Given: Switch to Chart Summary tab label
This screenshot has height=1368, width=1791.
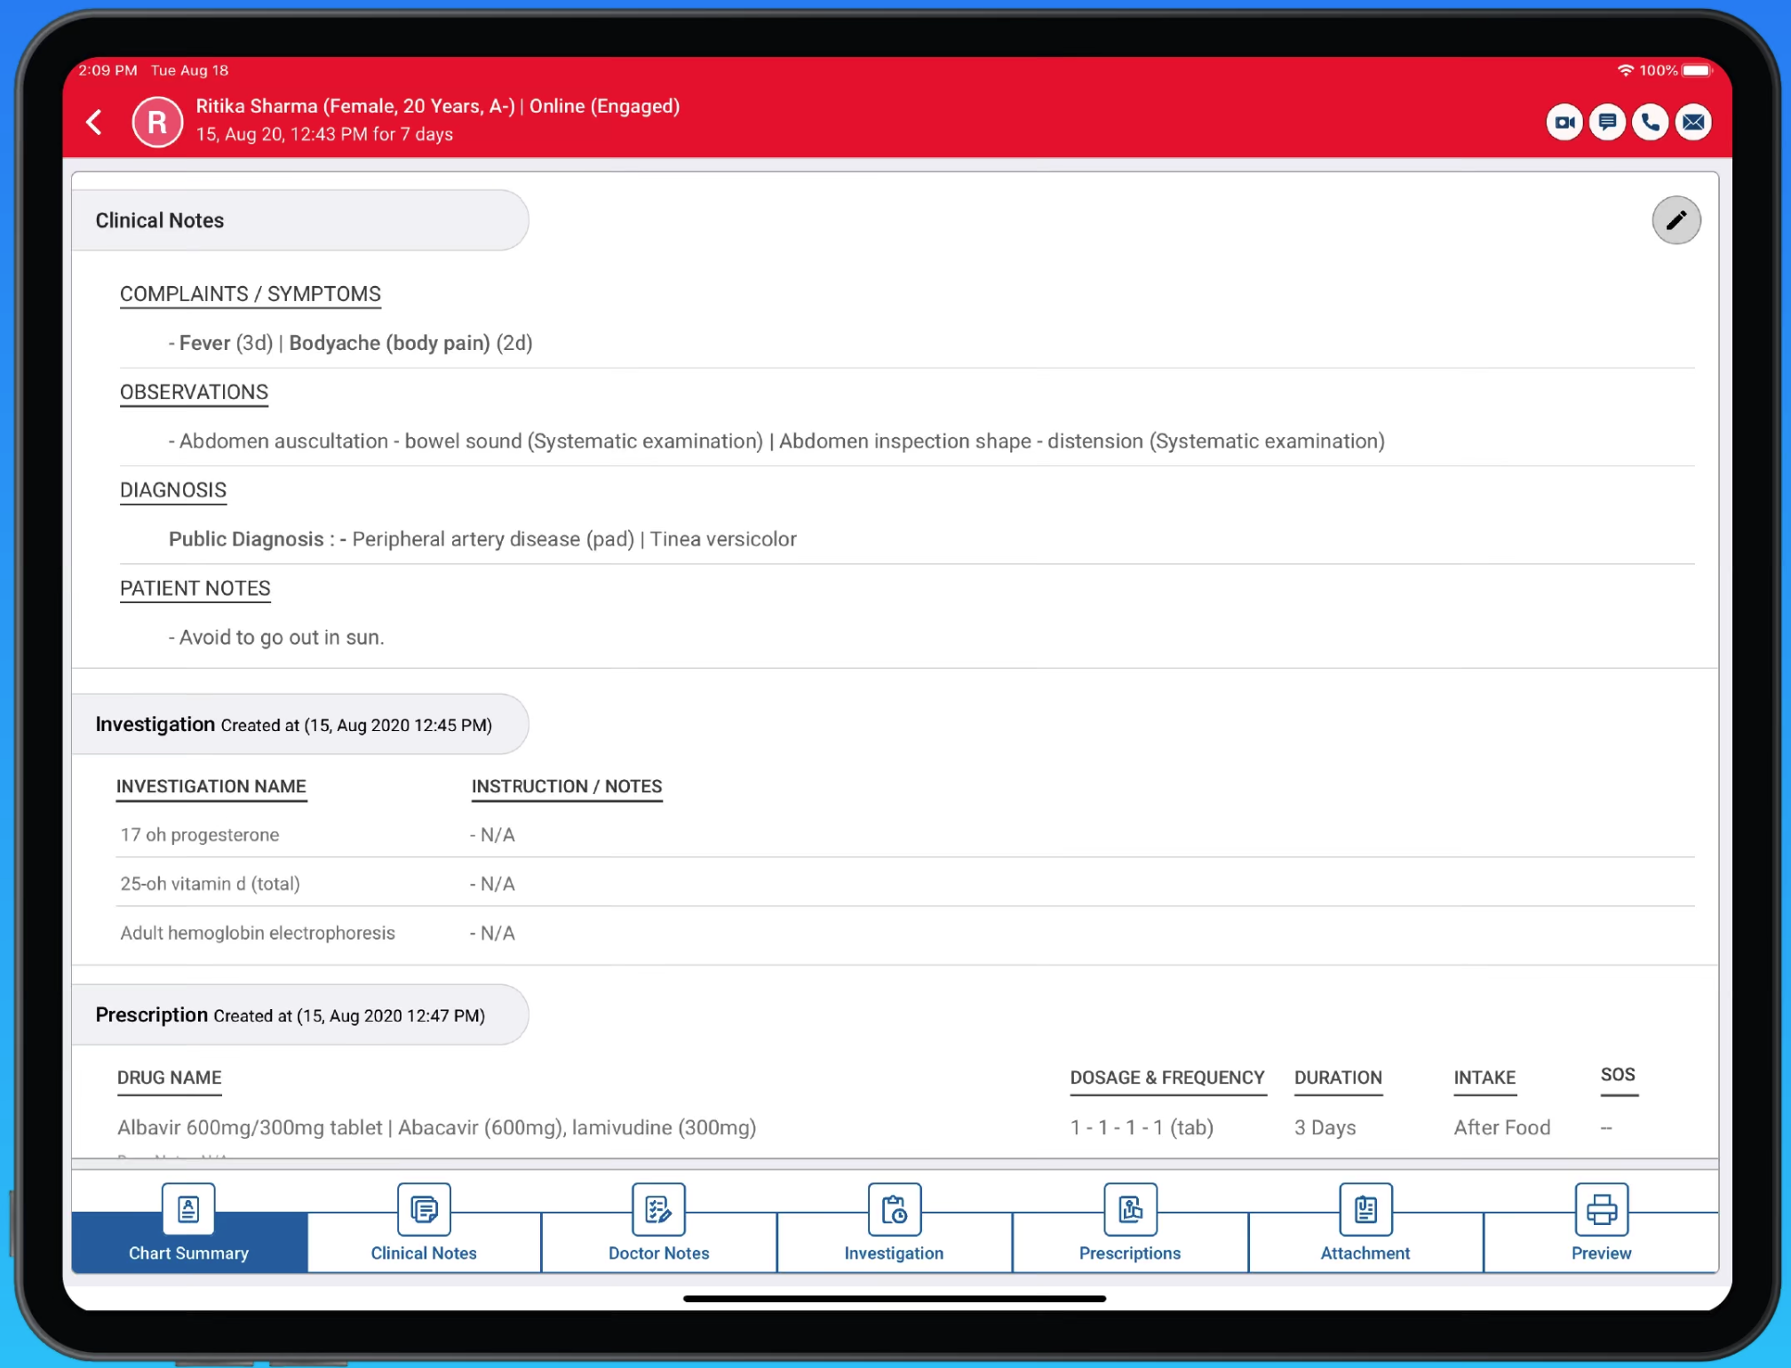Looking at the screenshot, I should pyautogui.click(x=188, y=1253).
